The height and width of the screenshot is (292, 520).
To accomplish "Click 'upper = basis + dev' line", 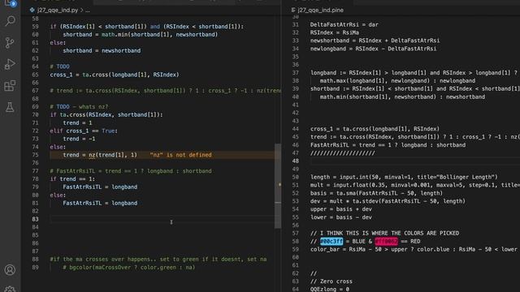I will 341,209.
